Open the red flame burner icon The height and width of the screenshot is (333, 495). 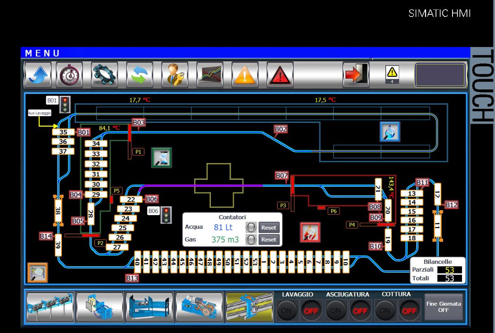[x=310, y=232]
